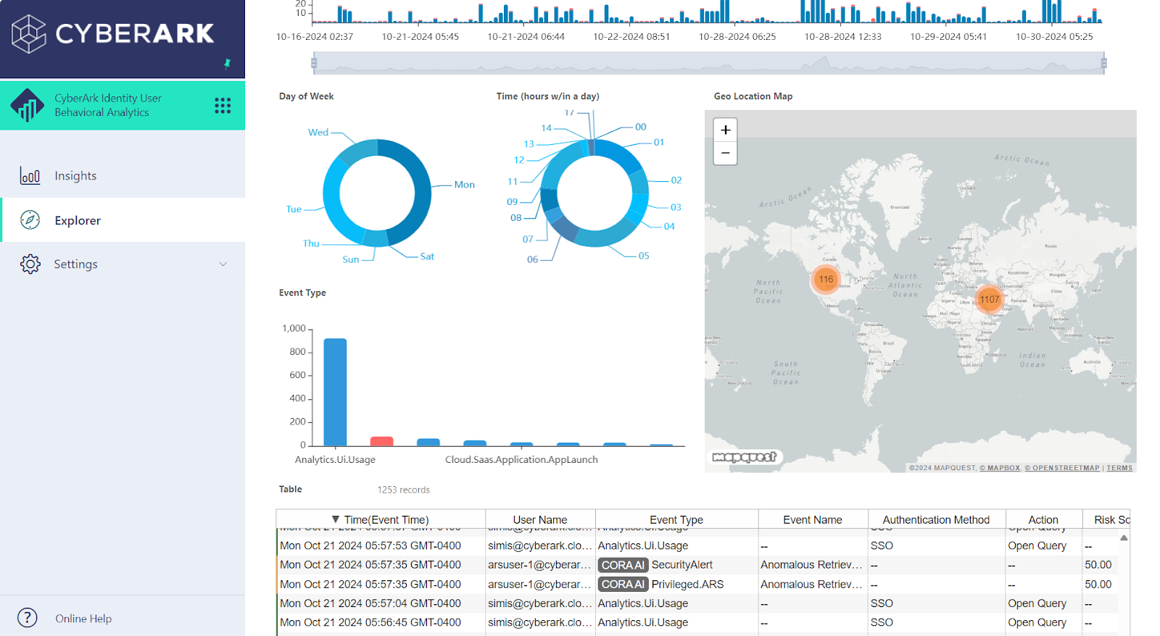Click the 50.00 risk score on SecurityAlert row

(1098, 565)
